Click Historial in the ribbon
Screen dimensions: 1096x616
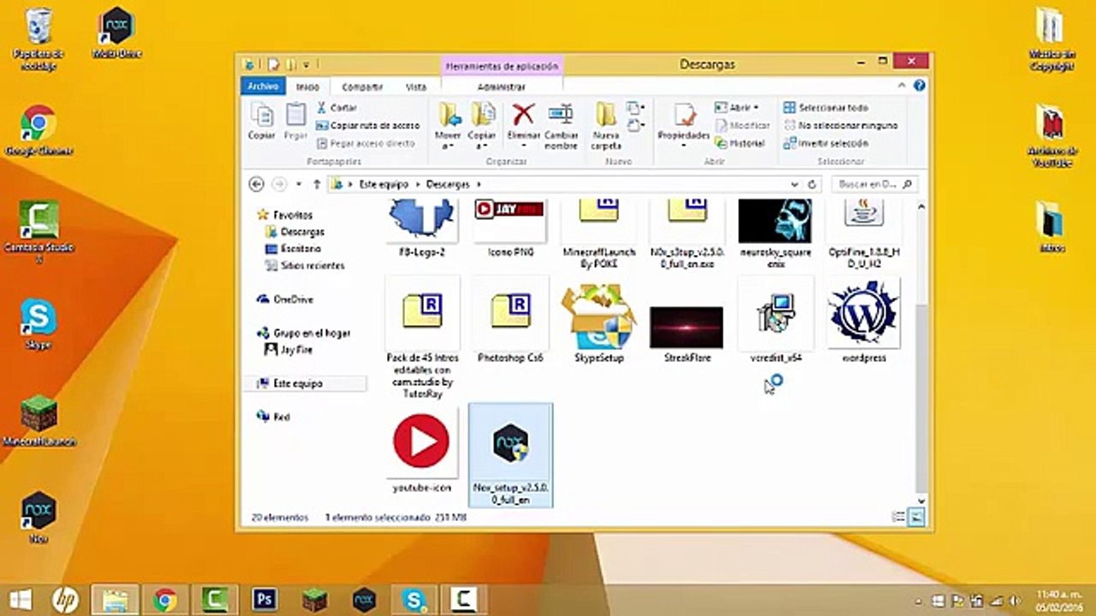740,143
